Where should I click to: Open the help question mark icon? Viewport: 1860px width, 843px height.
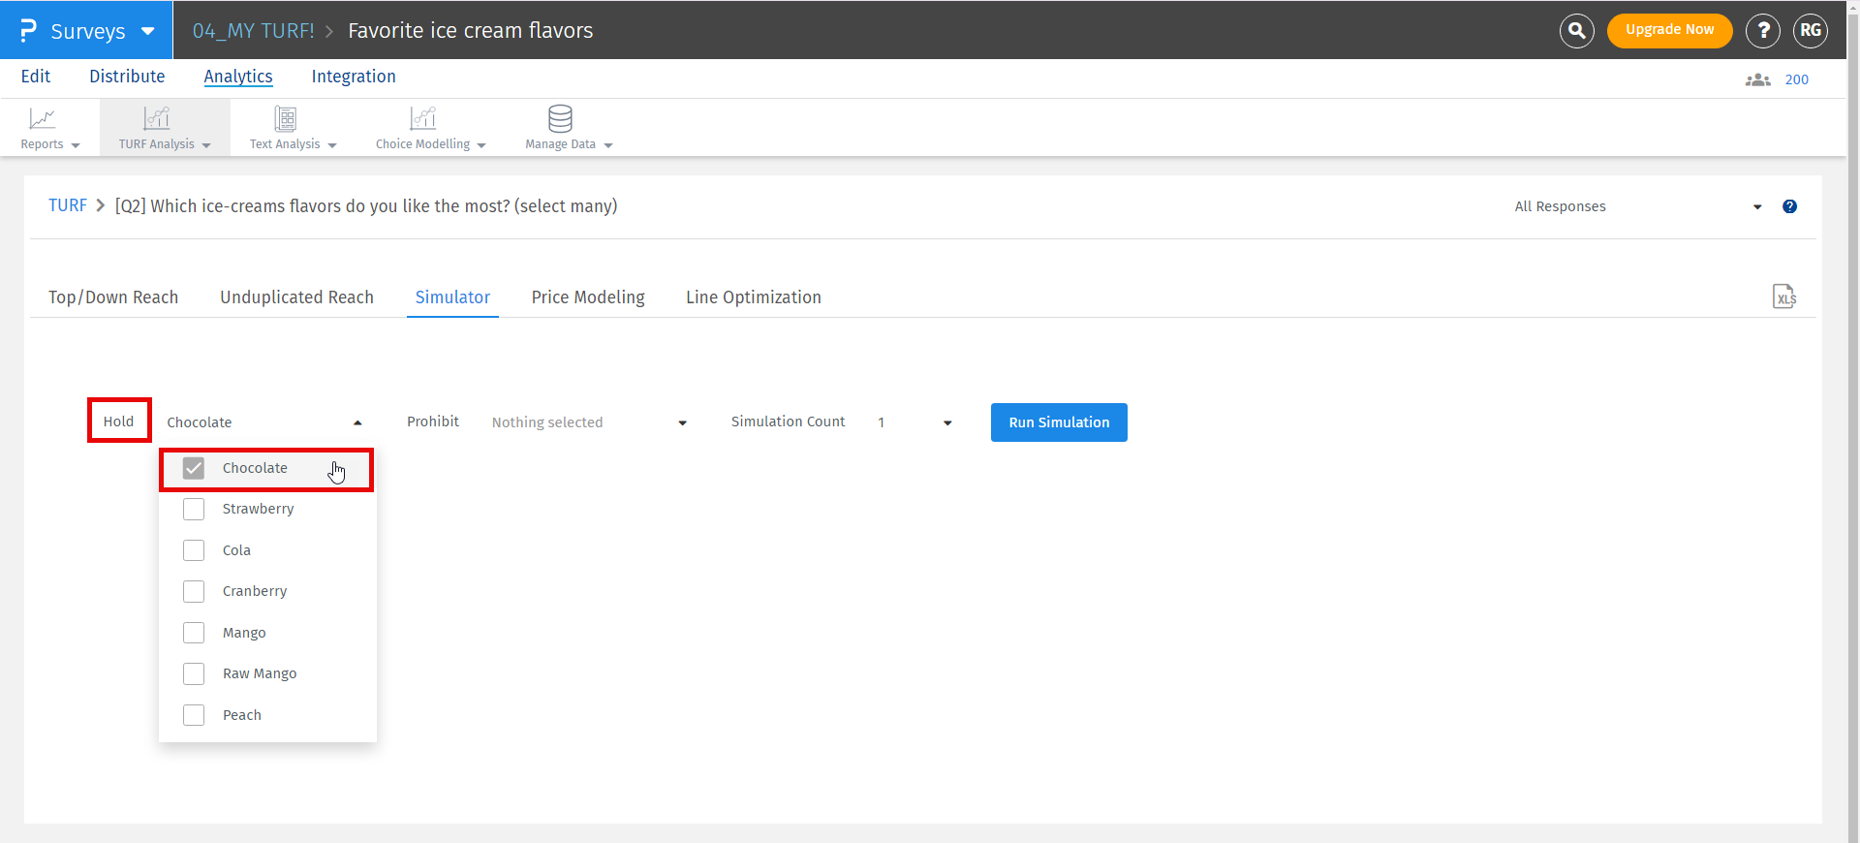pyautogui.click(x=1762, y=31)
